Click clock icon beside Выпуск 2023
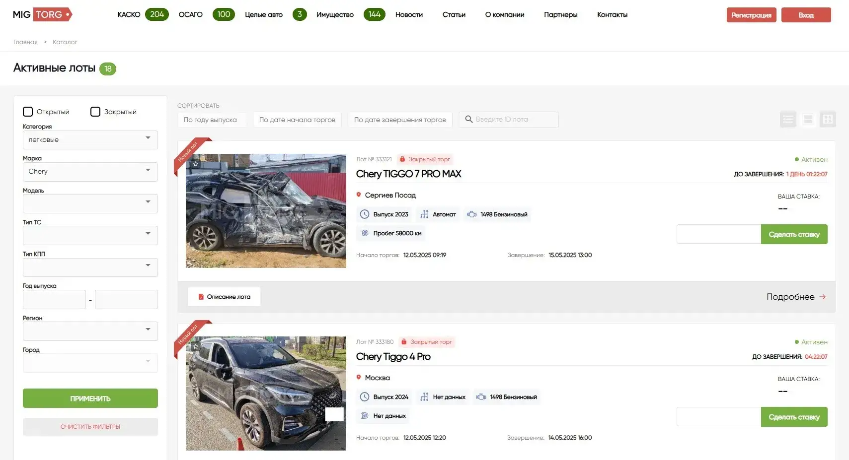The image size is (849, 460). (x=365, y=214)
